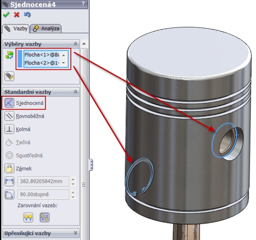This screenshot has height=240, width=256.
Task: Open help via the question mark icon
Action: tap(83, 4)
